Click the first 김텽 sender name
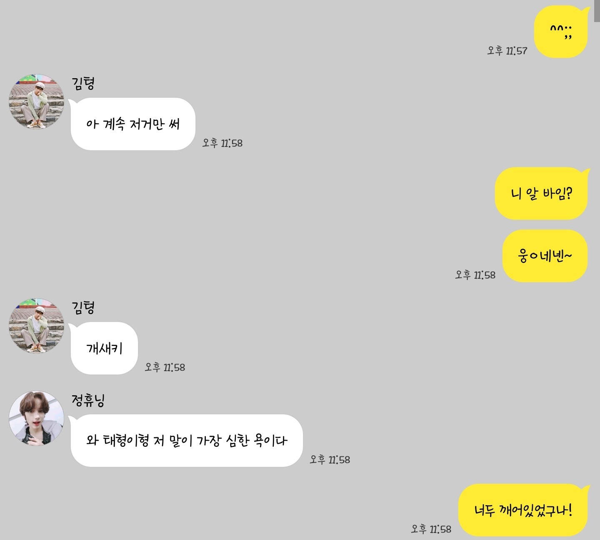The height and width of the screenshot is (540, 600). [83, 83]
